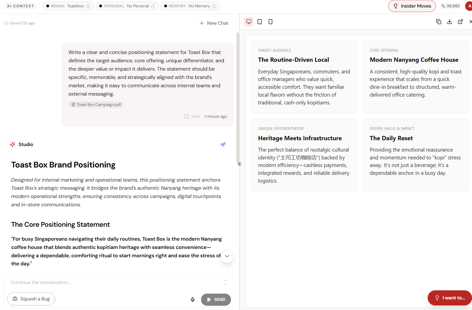Activate the microphone for voice input
Image resolution: width=472 pixels, height=310 pixels.
click(192, 300)
